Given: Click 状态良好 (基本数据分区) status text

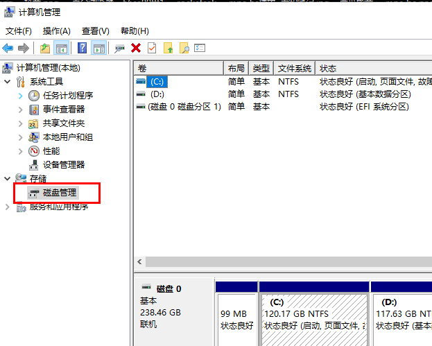Looking at the screenshot, I should coord(365,94).
